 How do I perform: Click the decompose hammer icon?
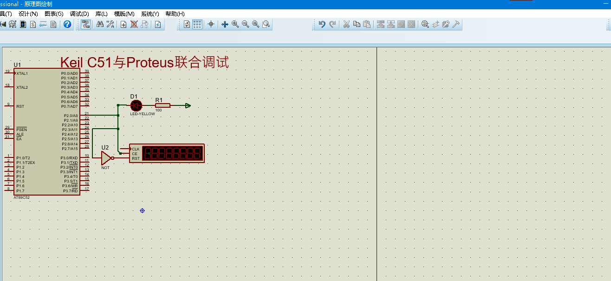(x=456, y=24)
